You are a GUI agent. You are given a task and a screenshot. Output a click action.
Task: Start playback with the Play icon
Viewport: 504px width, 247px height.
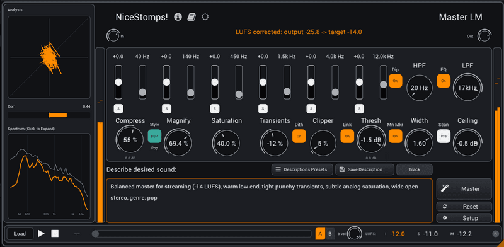(41, 234)
